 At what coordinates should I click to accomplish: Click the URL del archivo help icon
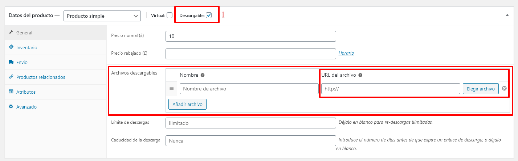(360, 75)
